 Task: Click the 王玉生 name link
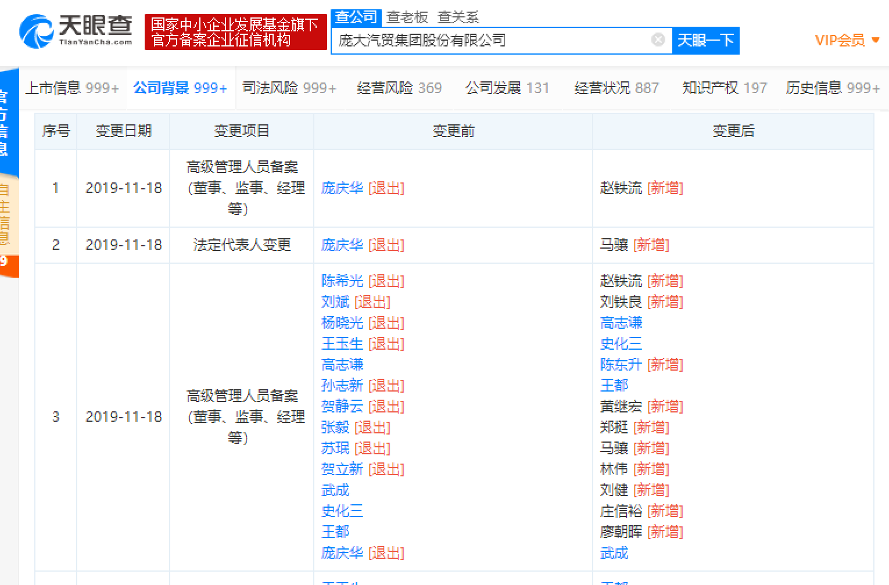342,344
